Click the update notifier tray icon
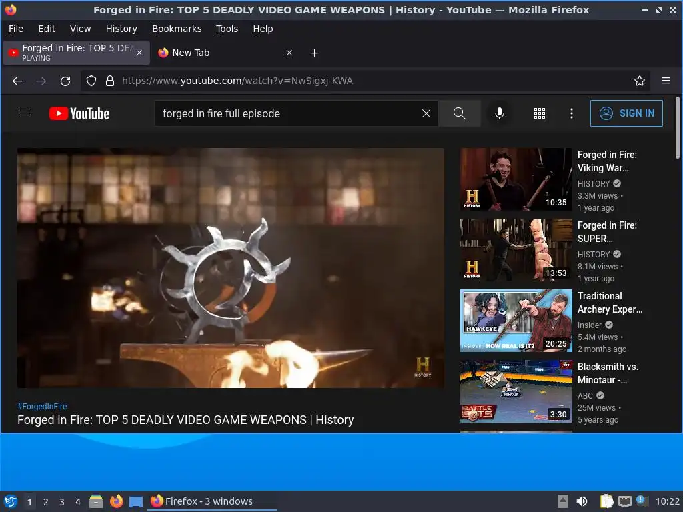Image resolution: width=683 pixels, height=512 pixels. (642, 501)
